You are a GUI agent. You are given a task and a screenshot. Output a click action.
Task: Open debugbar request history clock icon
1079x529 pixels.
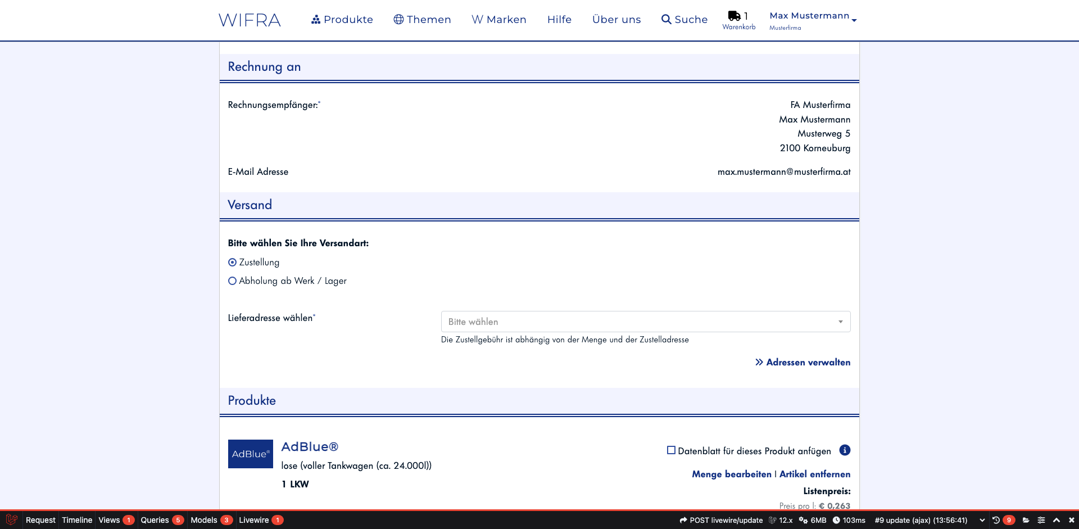click(996, 520)
